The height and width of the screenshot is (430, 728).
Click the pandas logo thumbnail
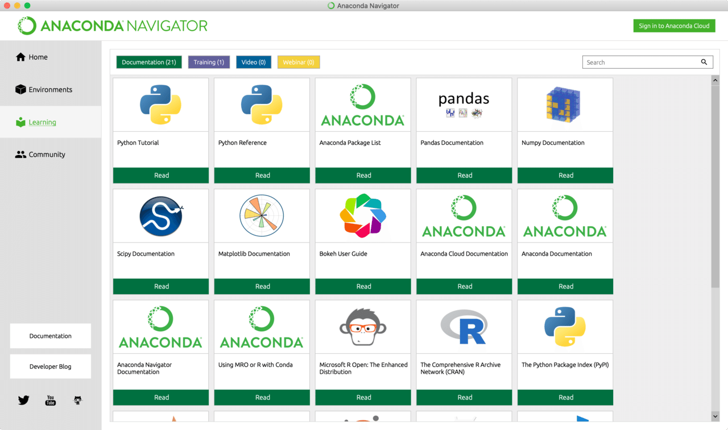pos(464,105)
